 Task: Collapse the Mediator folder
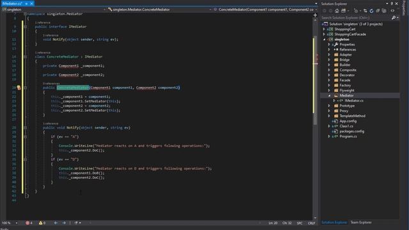point(329,96)
